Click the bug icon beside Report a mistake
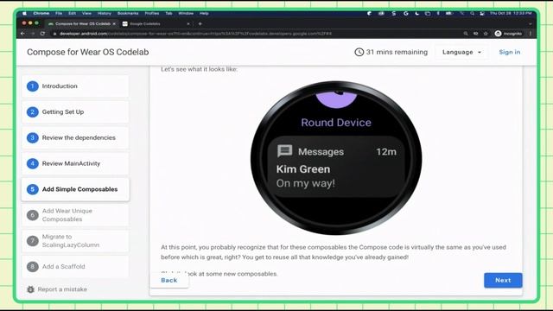Screen dimensions: 553x311 click(x=31, y=289)
